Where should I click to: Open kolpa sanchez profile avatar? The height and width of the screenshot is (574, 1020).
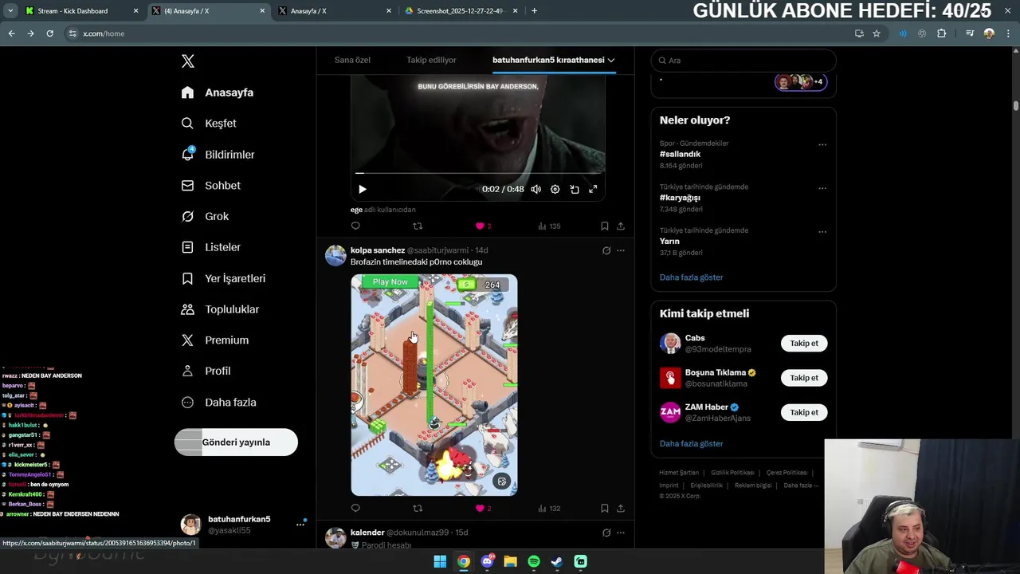(335, 255)
